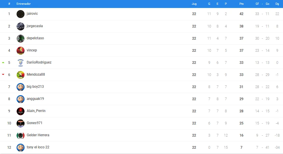Open jorgecasla's avatar
Screen dimensions: 283x154
pyautogui.click(x=20, y=26)
